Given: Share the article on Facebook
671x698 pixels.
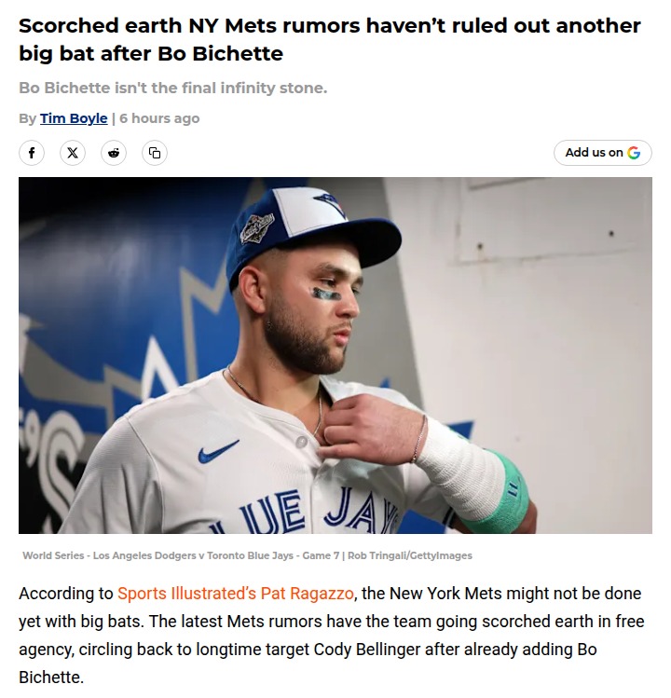Looking at the screenshot, I should 31,153.
